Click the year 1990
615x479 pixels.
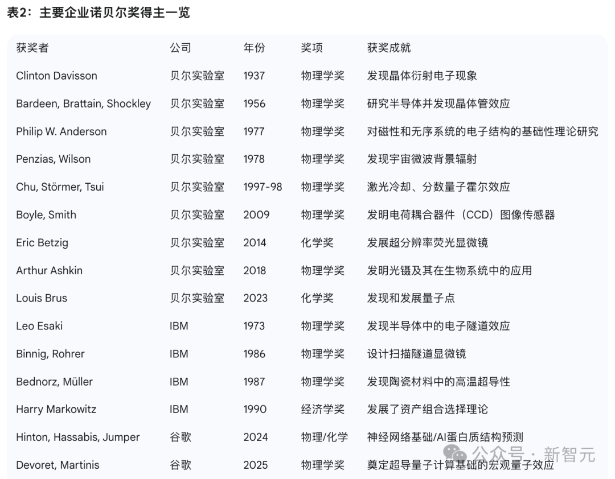(255, 409)
